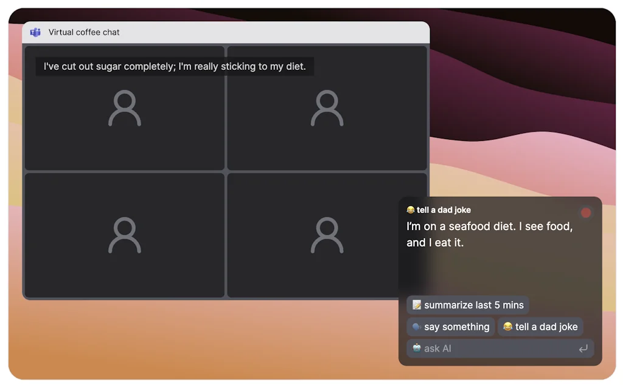
Task: Select the sugar diet caption text
Action: click(173, 66)
